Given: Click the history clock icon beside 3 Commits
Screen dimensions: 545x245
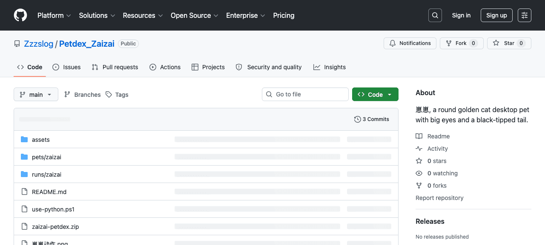Looking at the screenshot, I should (358, 119).
